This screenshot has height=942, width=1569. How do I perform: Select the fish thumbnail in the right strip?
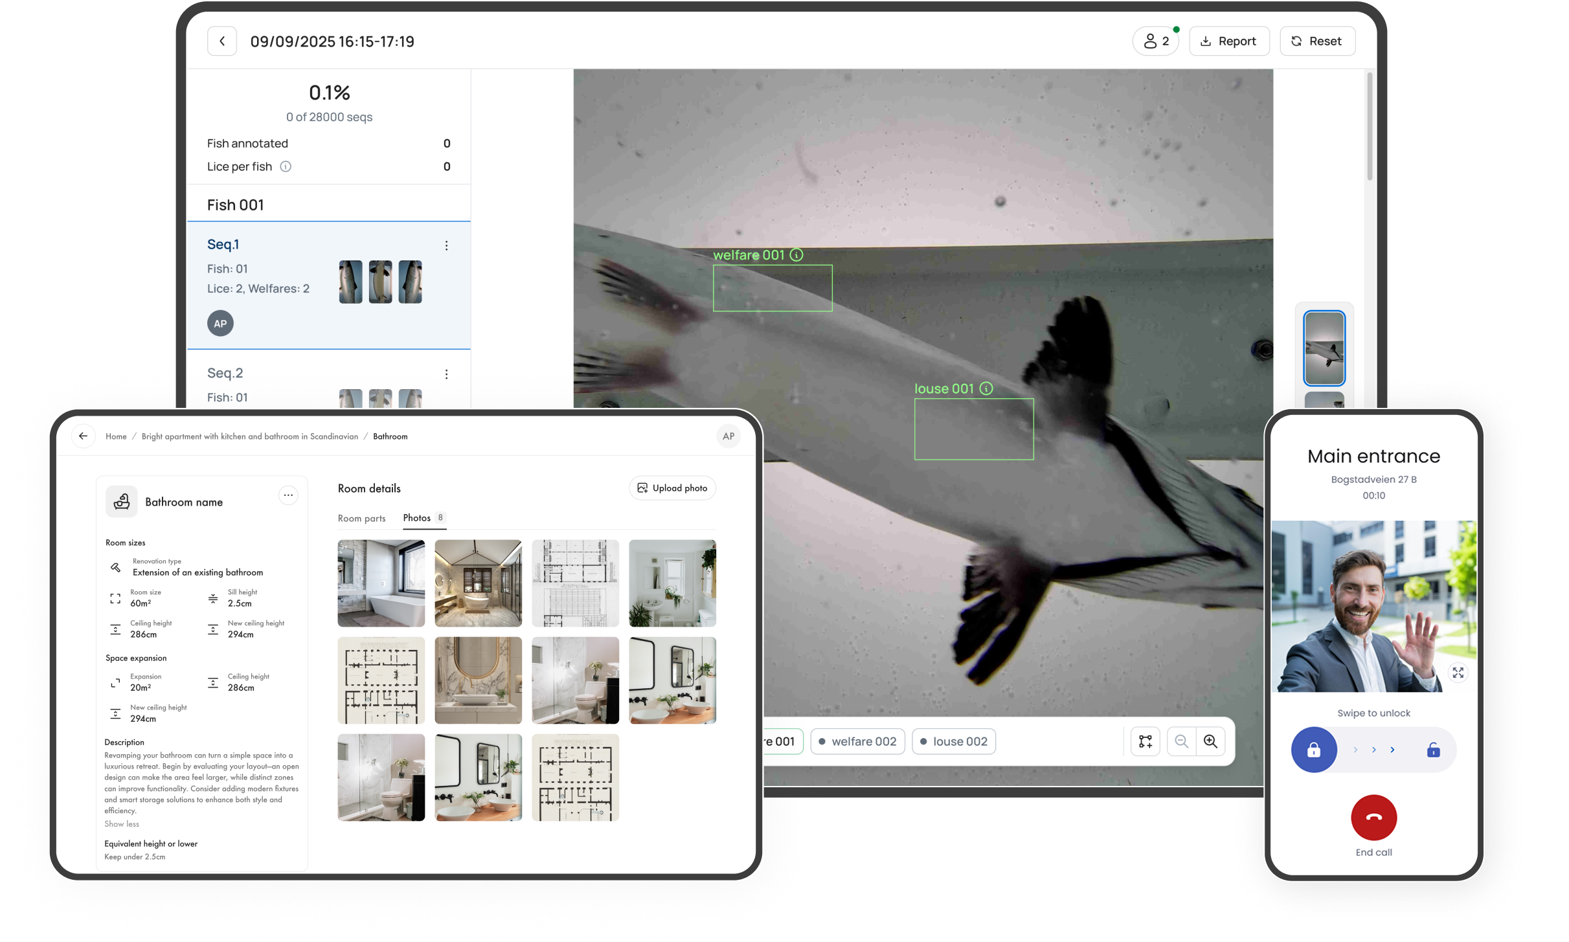[x=1324, y=348]
